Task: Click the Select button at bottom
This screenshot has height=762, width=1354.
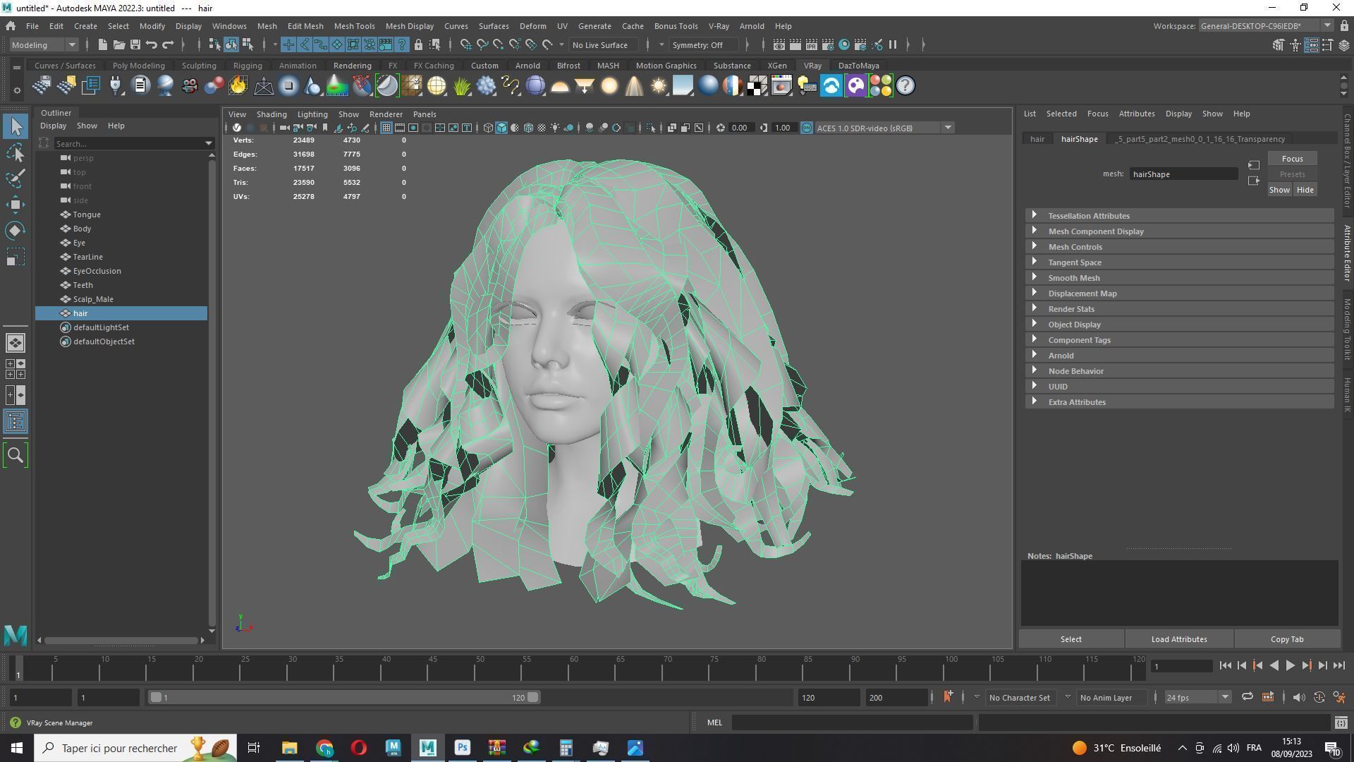Action: pos(1071,639)
